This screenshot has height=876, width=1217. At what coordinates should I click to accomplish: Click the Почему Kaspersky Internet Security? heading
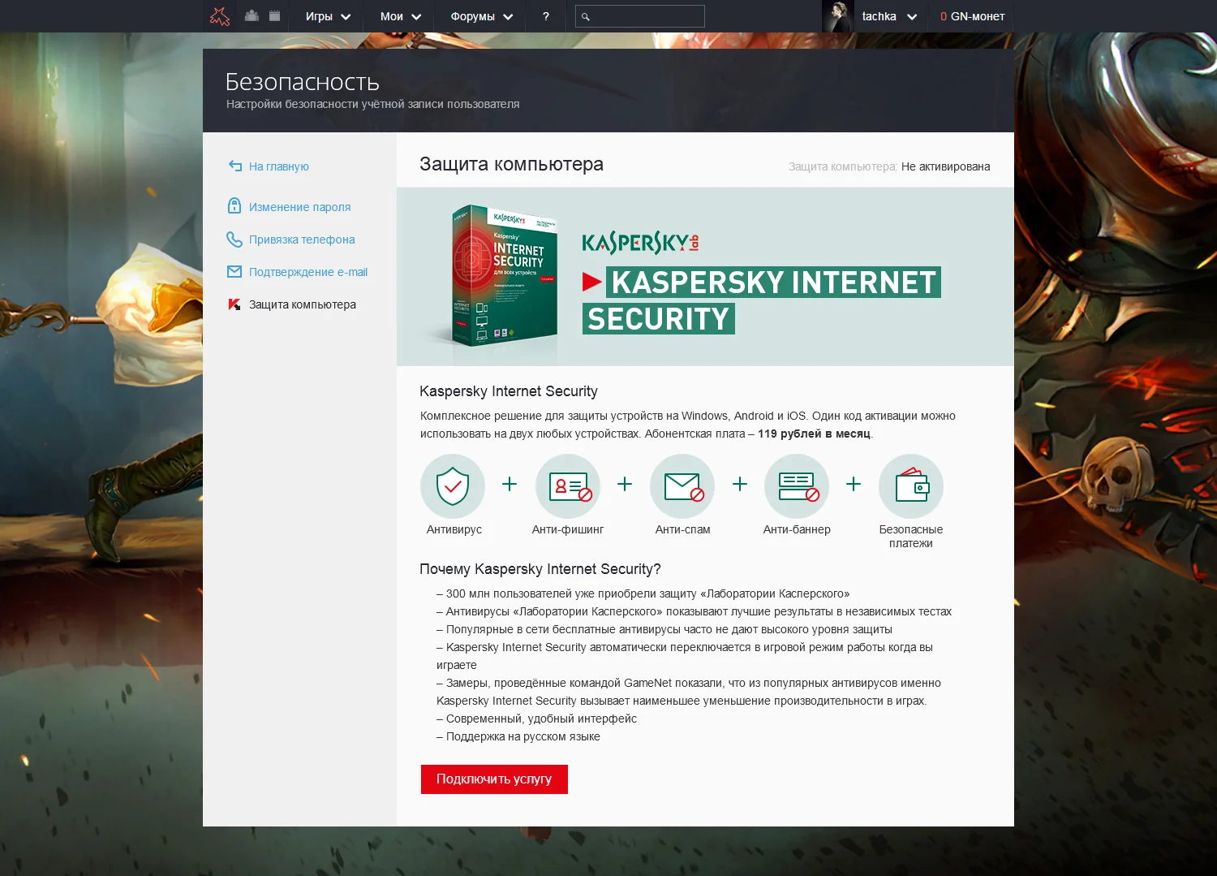click(x=540, y=569)
